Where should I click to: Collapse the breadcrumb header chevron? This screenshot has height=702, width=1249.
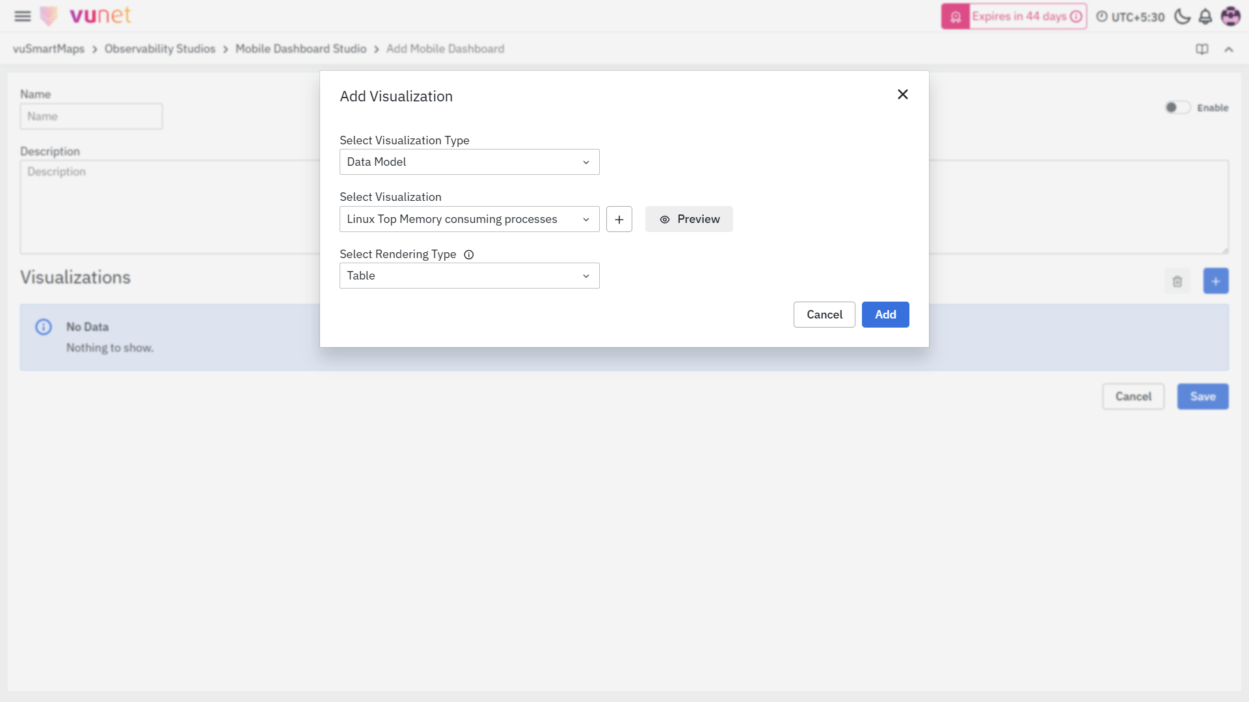[x=1228, y=49]
